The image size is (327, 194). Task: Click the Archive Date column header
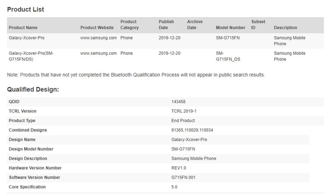pos(195,25)
